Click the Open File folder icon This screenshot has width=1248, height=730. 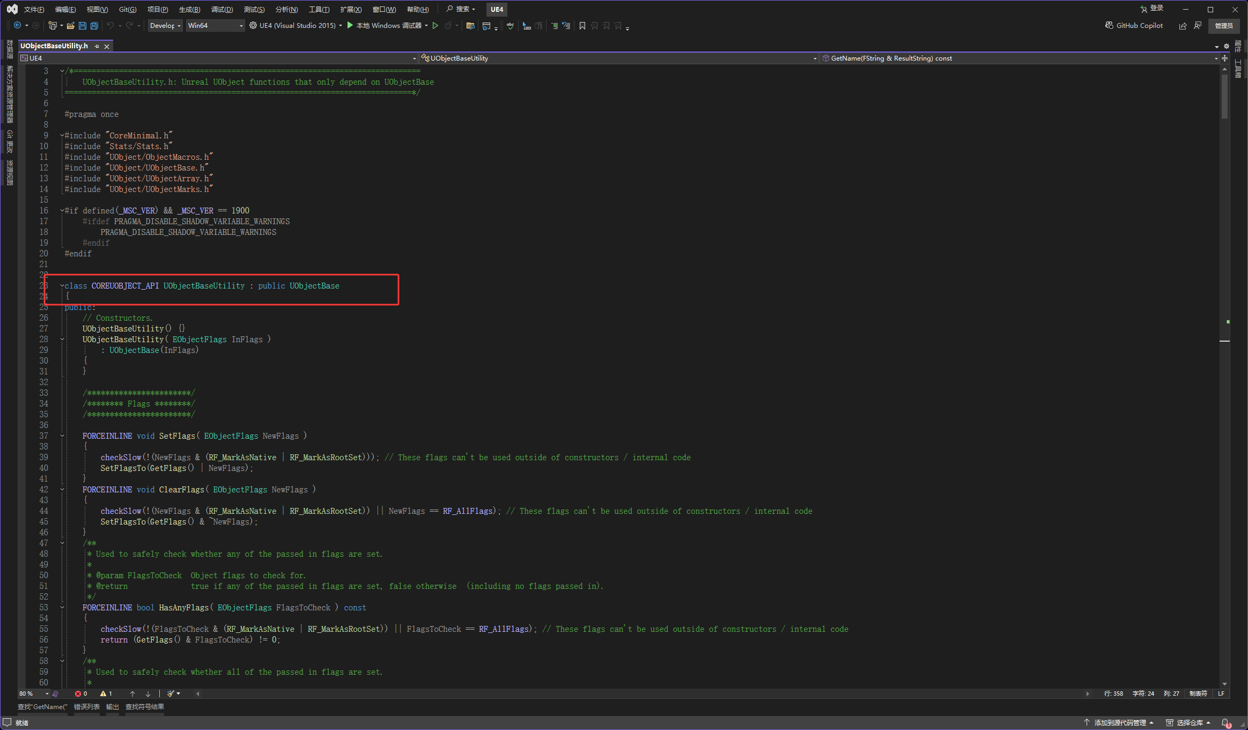(70, 26)
